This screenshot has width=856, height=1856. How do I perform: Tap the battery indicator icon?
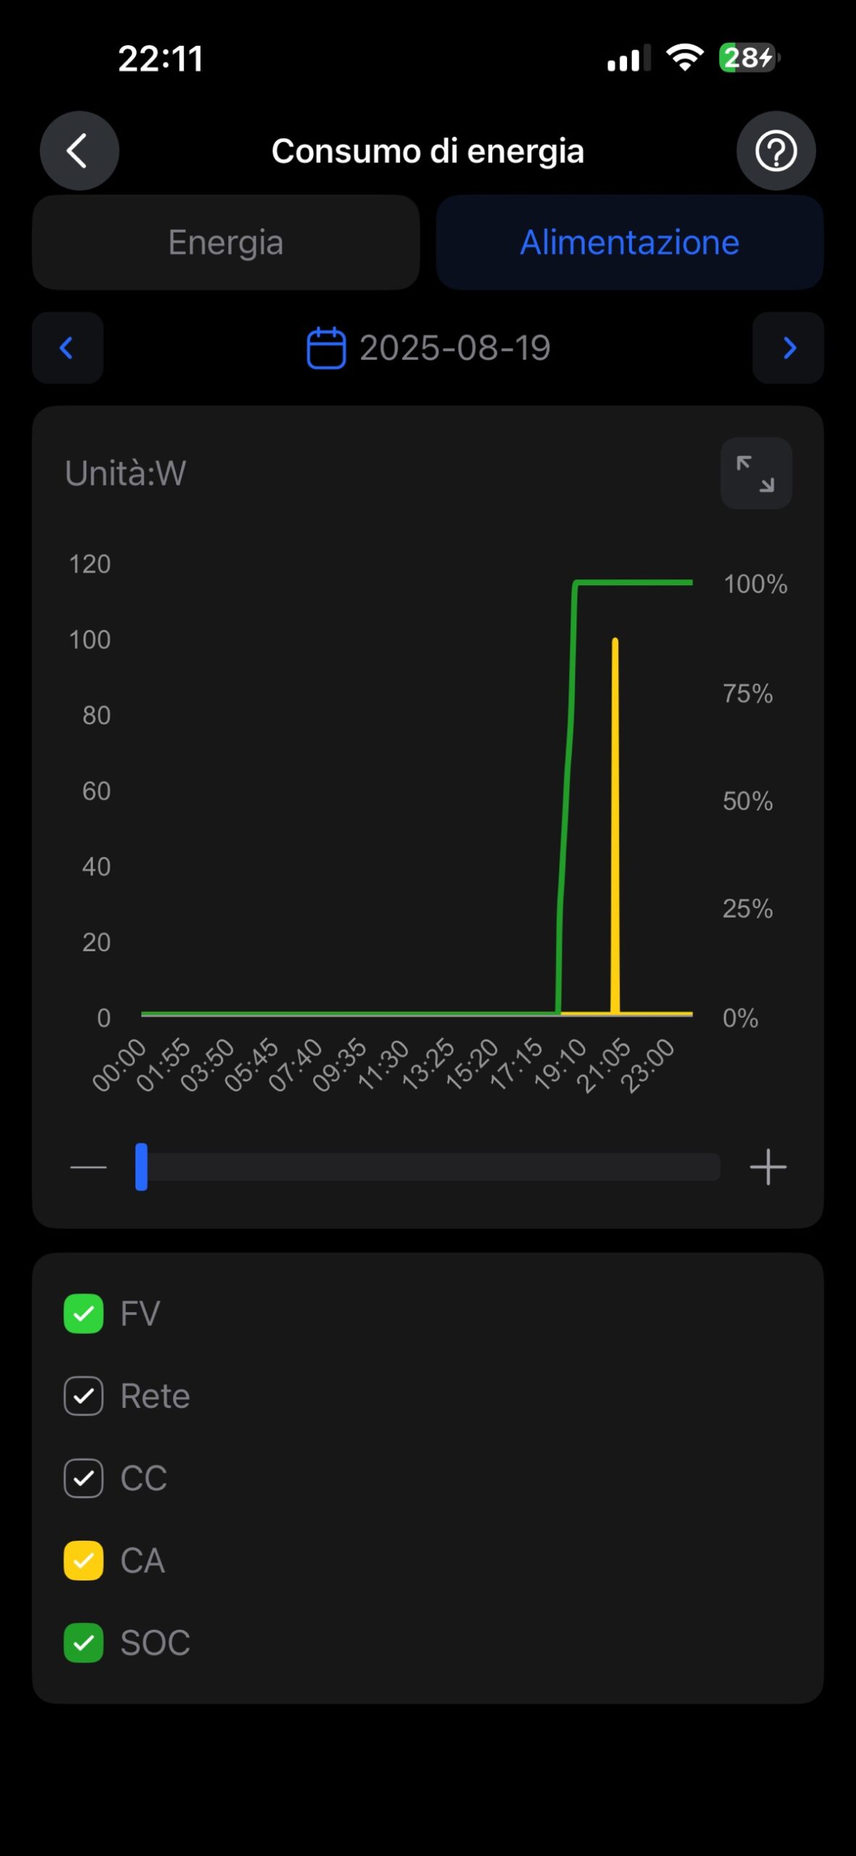click(x=749, y=57)
